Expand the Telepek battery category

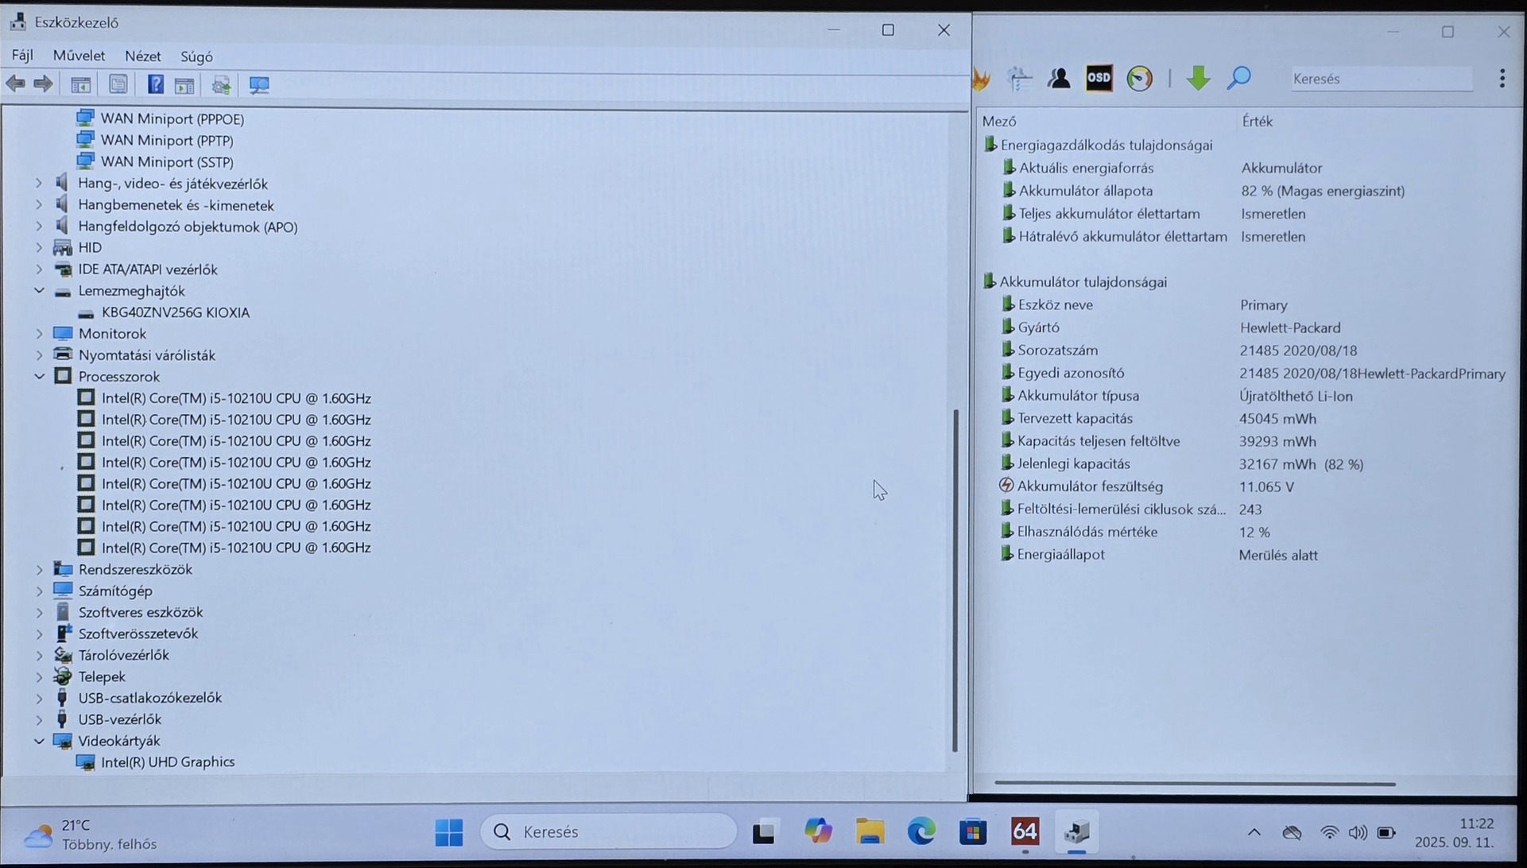39,676
